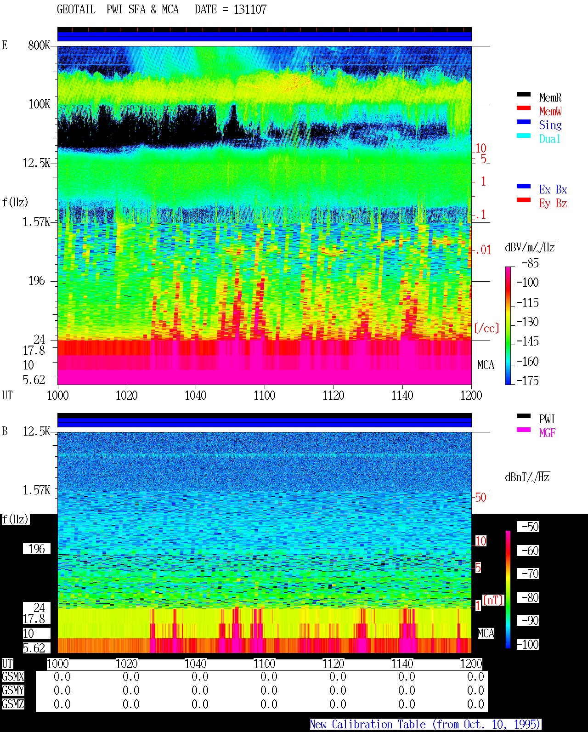Click the 100K frequency axis label

[x=39, y=104]
